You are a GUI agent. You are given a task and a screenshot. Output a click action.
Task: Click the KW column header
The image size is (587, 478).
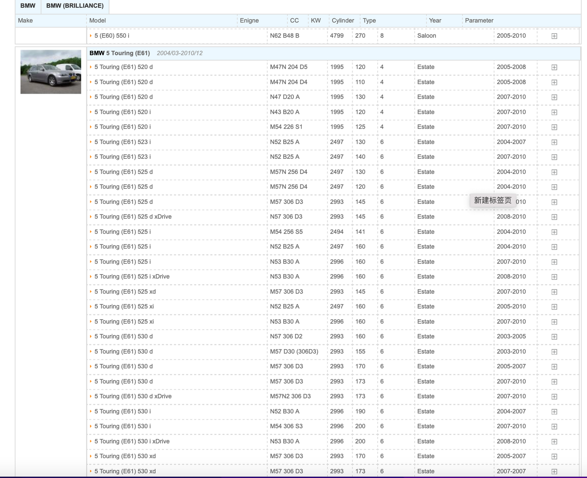(316, 21)
